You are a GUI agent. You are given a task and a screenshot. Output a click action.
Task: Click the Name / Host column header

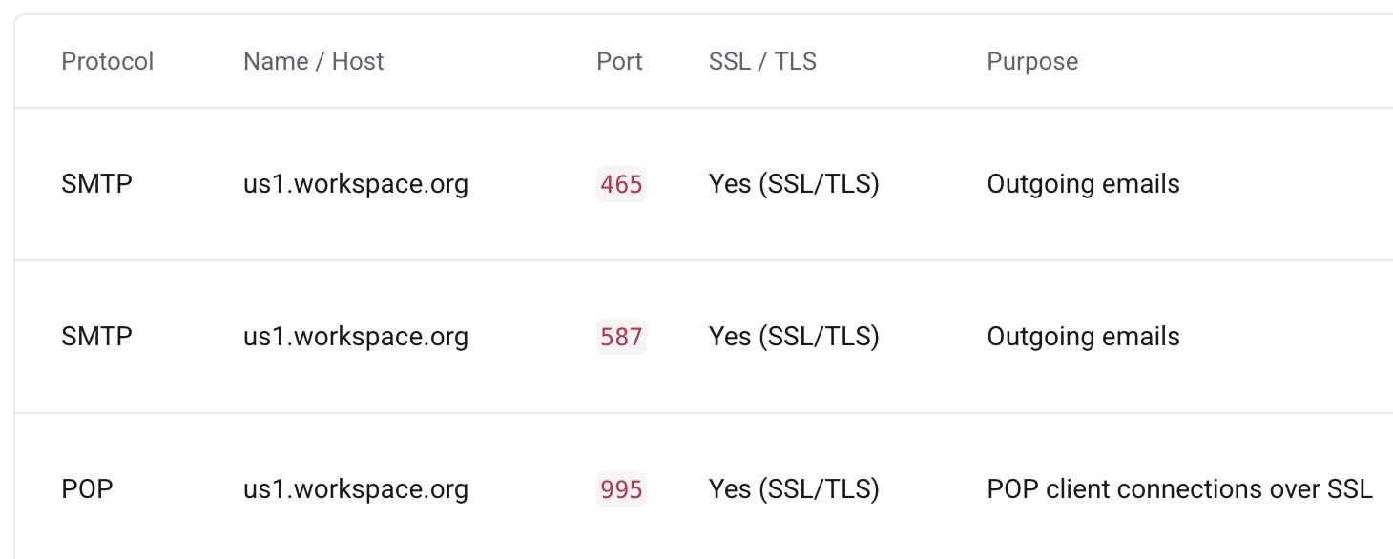coord(313,62)
